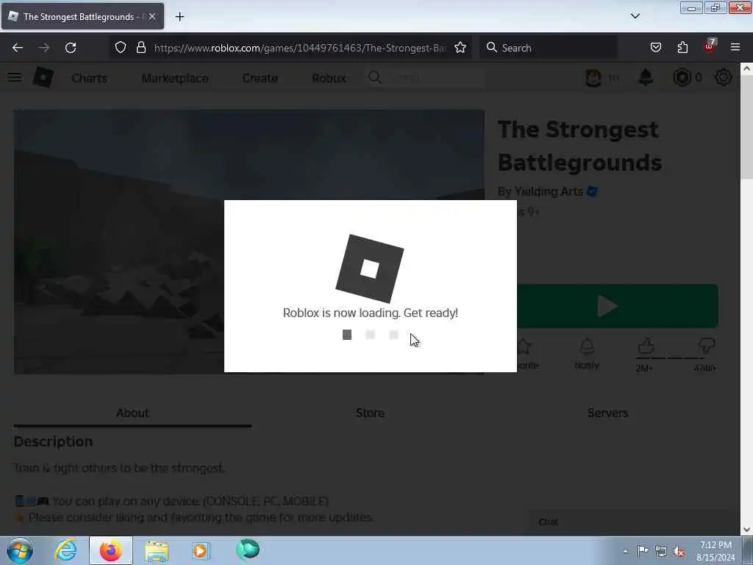Open Windows Explorer folder from taskbar

click(x=157, y=550)
